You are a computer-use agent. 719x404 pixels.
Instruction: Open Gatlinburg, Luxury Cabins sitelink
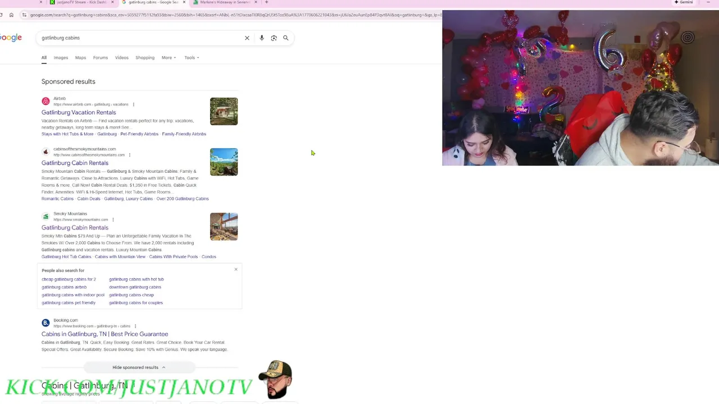pyautogui.click(x=128, y=199)
